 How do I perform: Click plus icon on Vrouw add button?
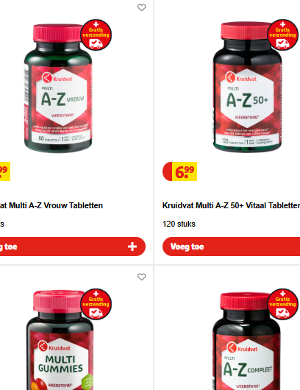point(132,247)
